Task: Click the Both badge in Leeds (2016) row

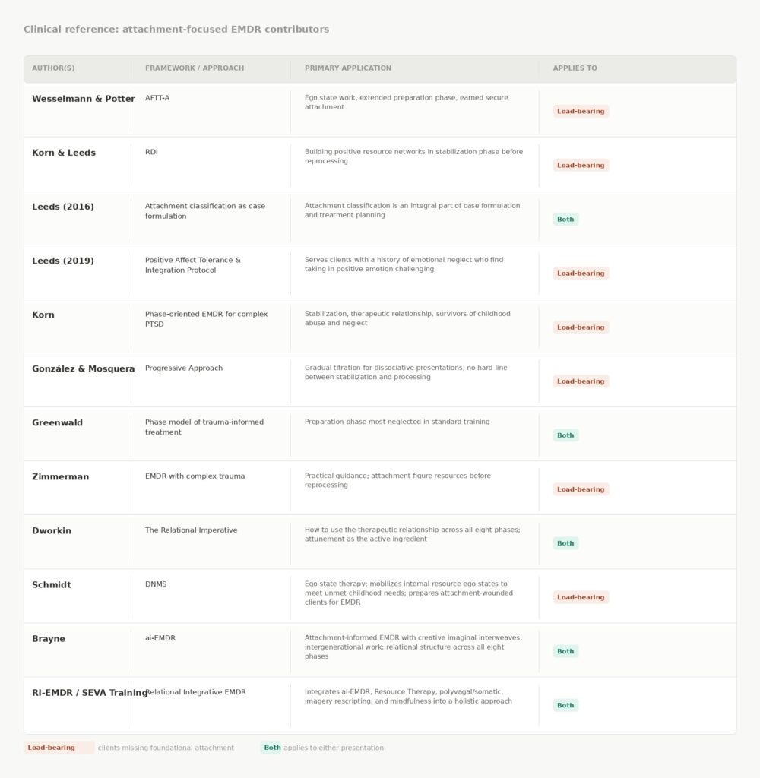Action: click(x=565, y=220)
